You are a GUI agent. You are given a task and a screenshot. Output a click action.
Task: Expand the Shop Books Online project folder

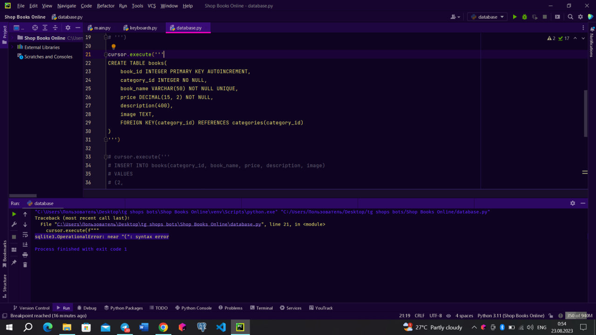(13, 38)
